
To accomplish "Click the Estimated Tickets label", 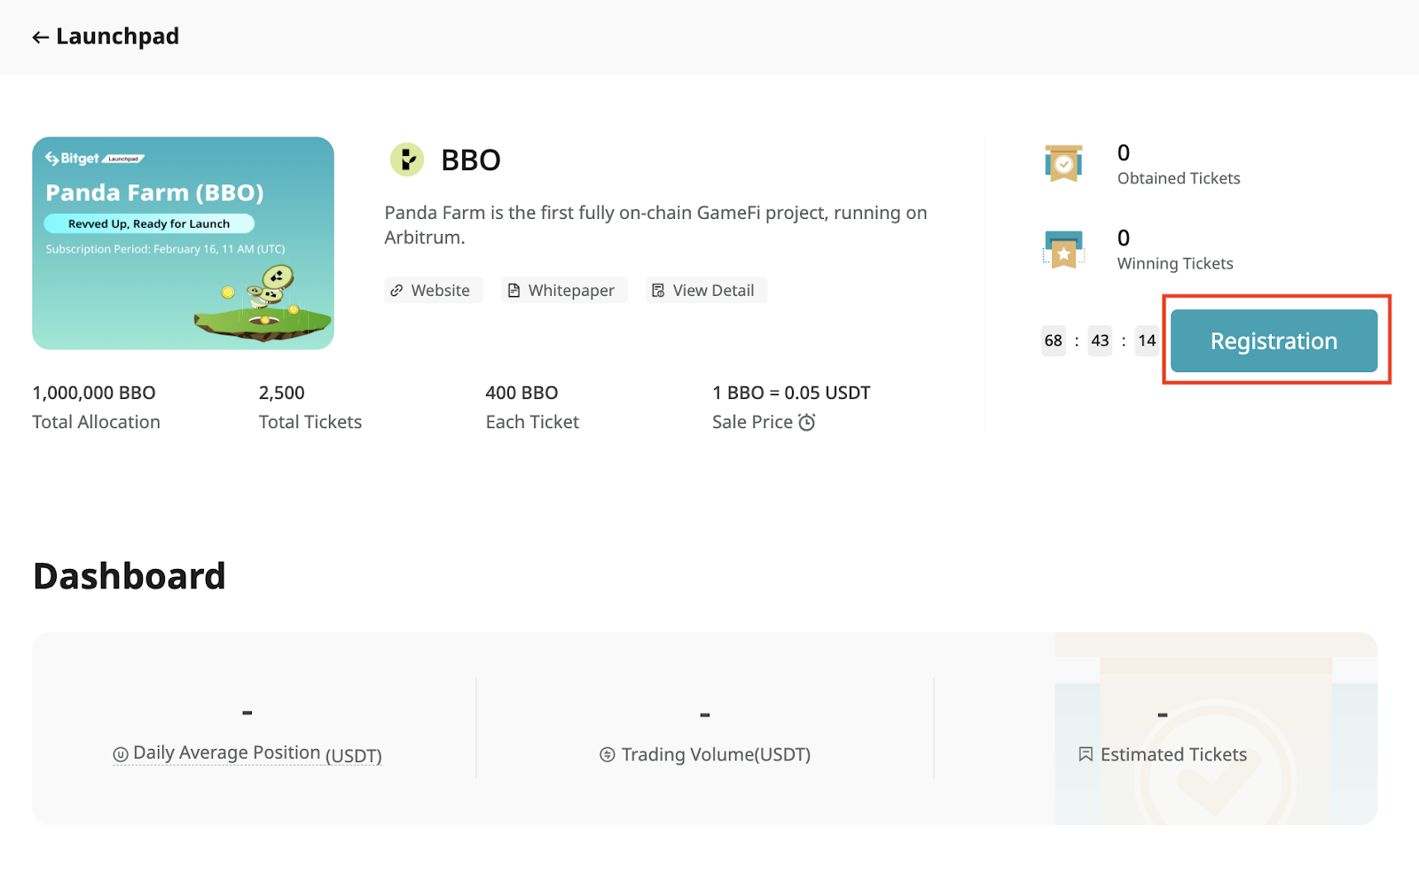I will point(1173,754).
